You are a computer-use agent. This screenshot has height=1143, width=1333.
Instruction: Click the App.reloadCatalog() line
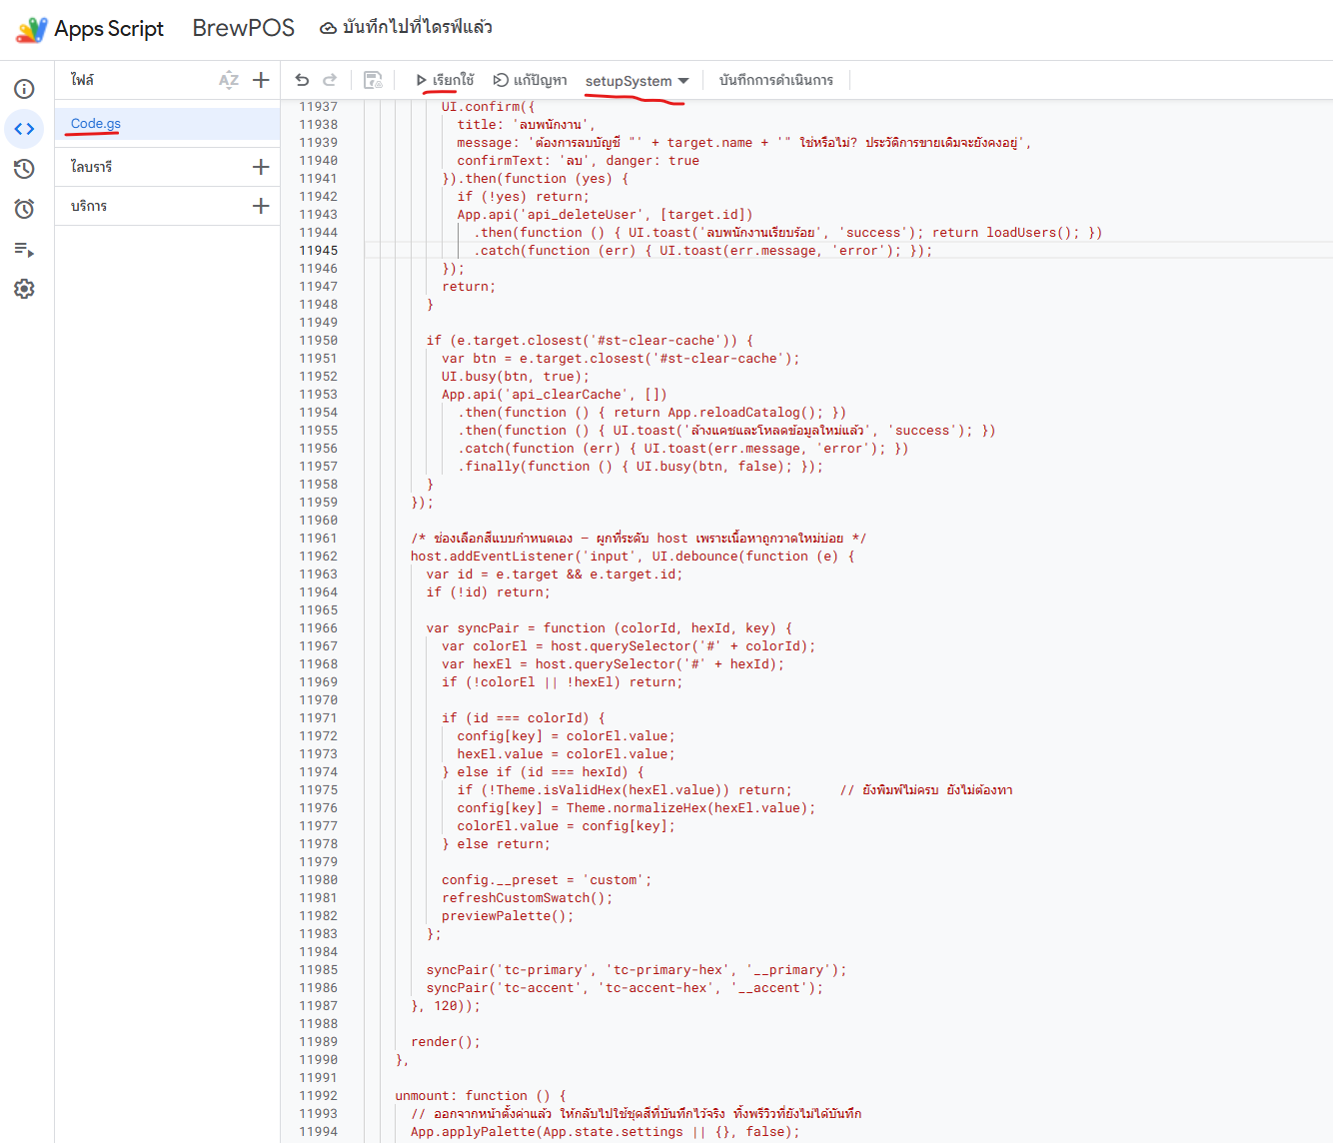(653, 413)
